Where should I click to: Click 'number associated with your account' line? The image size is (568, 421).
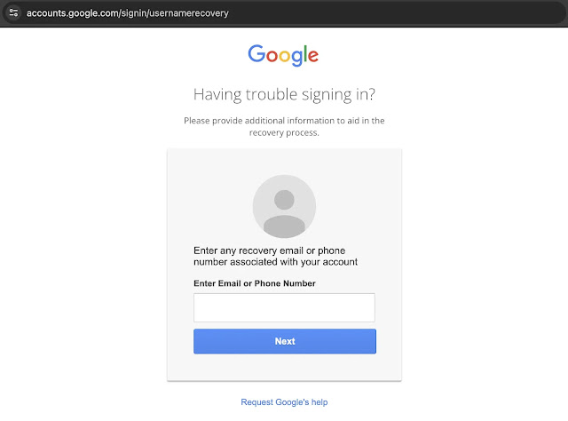275,262
